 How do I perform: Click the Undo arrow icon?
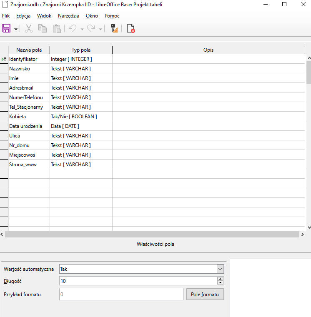[72, 28]
